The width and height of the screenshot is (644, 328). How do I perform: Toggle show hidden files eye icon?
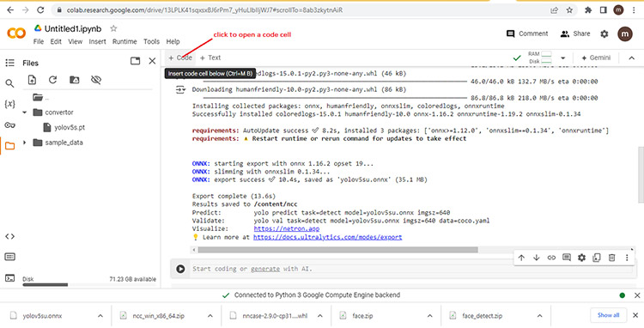point(96,80)
